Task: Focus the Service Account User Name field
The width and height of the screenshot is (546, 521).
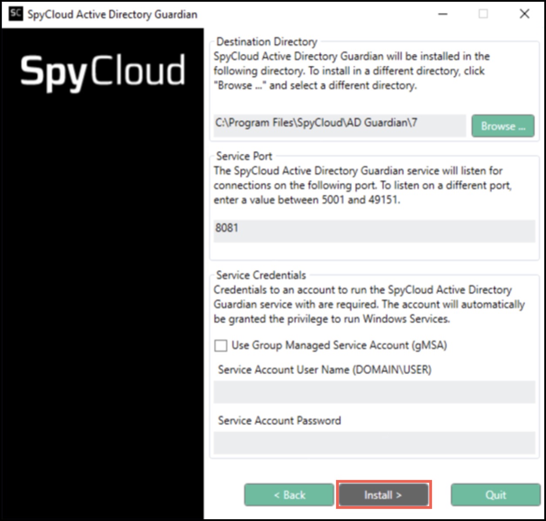Action: (x=374, y=392)
